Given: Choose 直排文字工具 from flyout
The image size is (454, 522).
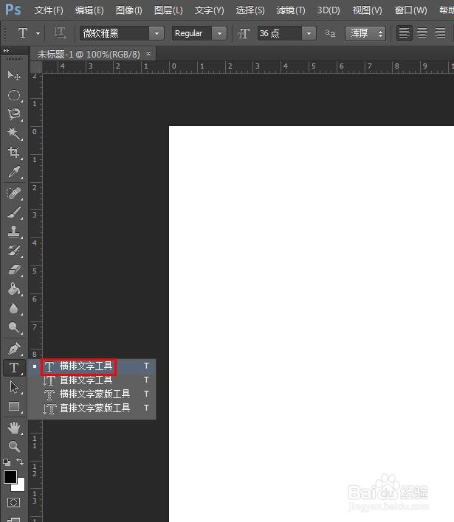Looking at the screenshot, I should tap(92, 380).
